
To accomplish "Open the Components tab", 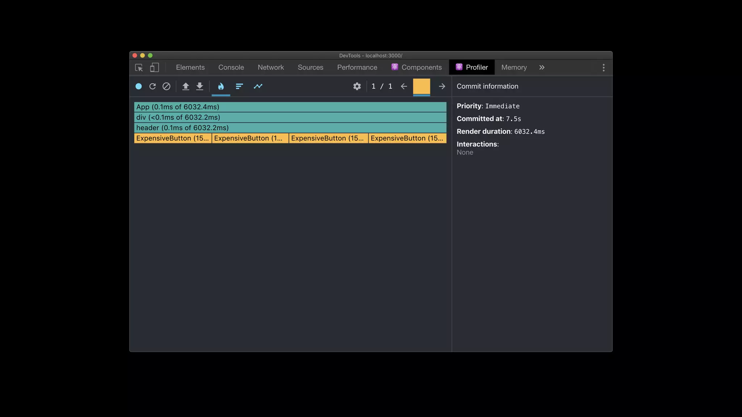I will [417, 67].
